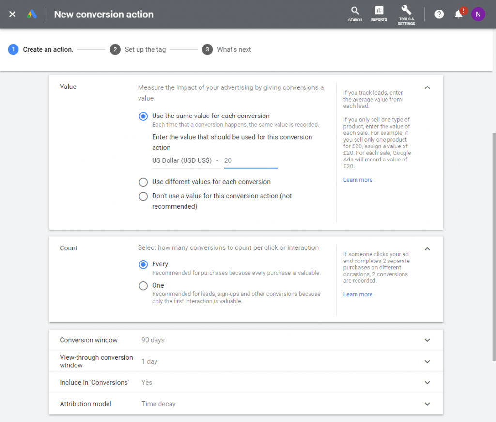Go to step 1 Create an action
496x422 pixels.
[41, 50]
